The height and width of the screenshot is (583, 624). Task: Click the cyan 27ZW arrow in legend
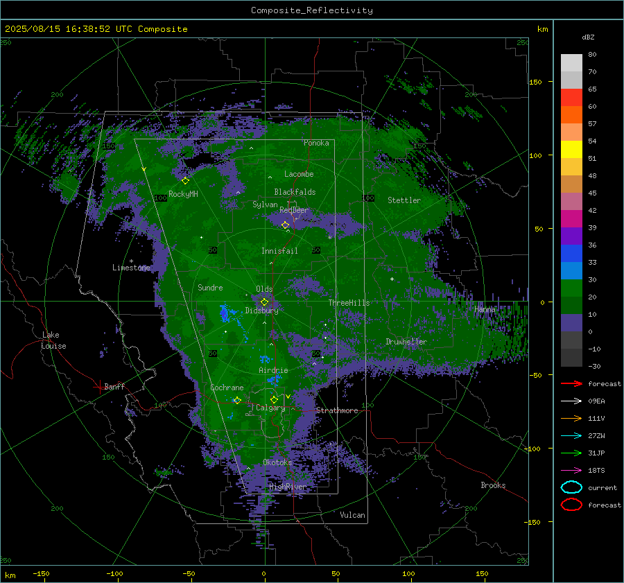pyautogui.click(x=571, y=436)
